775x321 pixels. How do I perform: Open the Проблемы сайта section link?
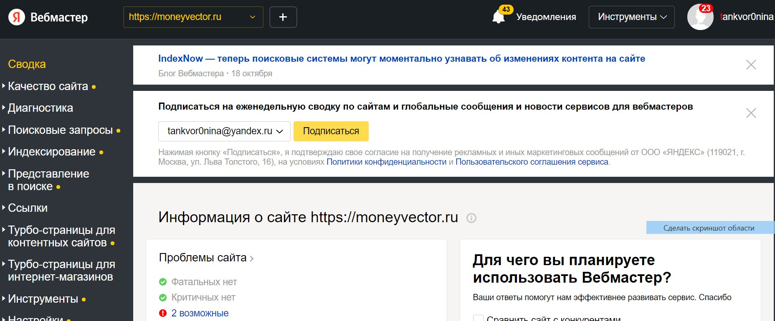click(206, 258)
